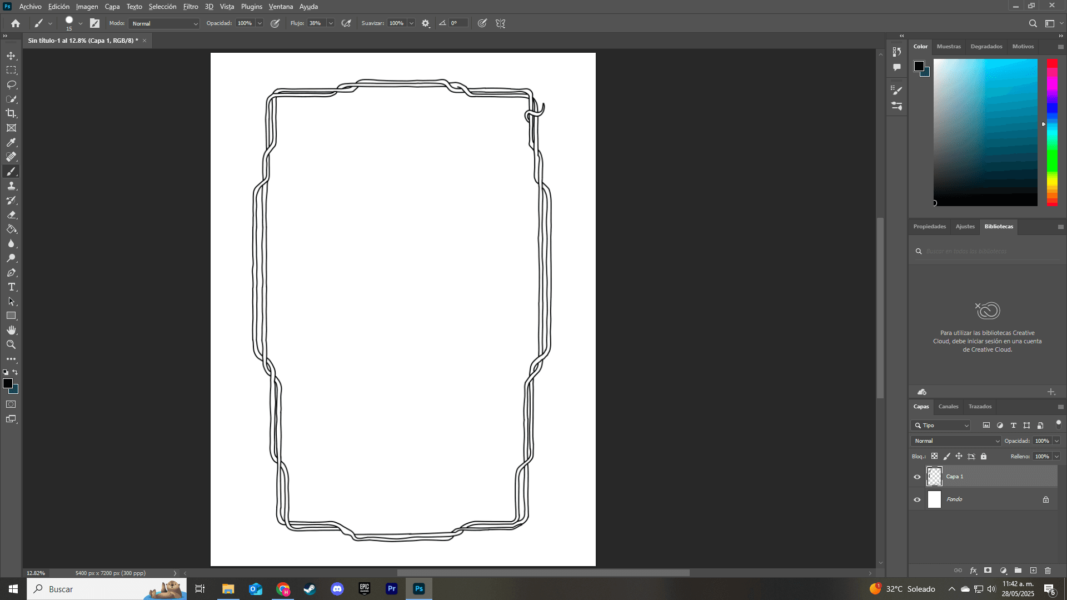Toggle visibility of the Fondo layer
Viewport: 1067px width, 600px height.
click(917, 499)
